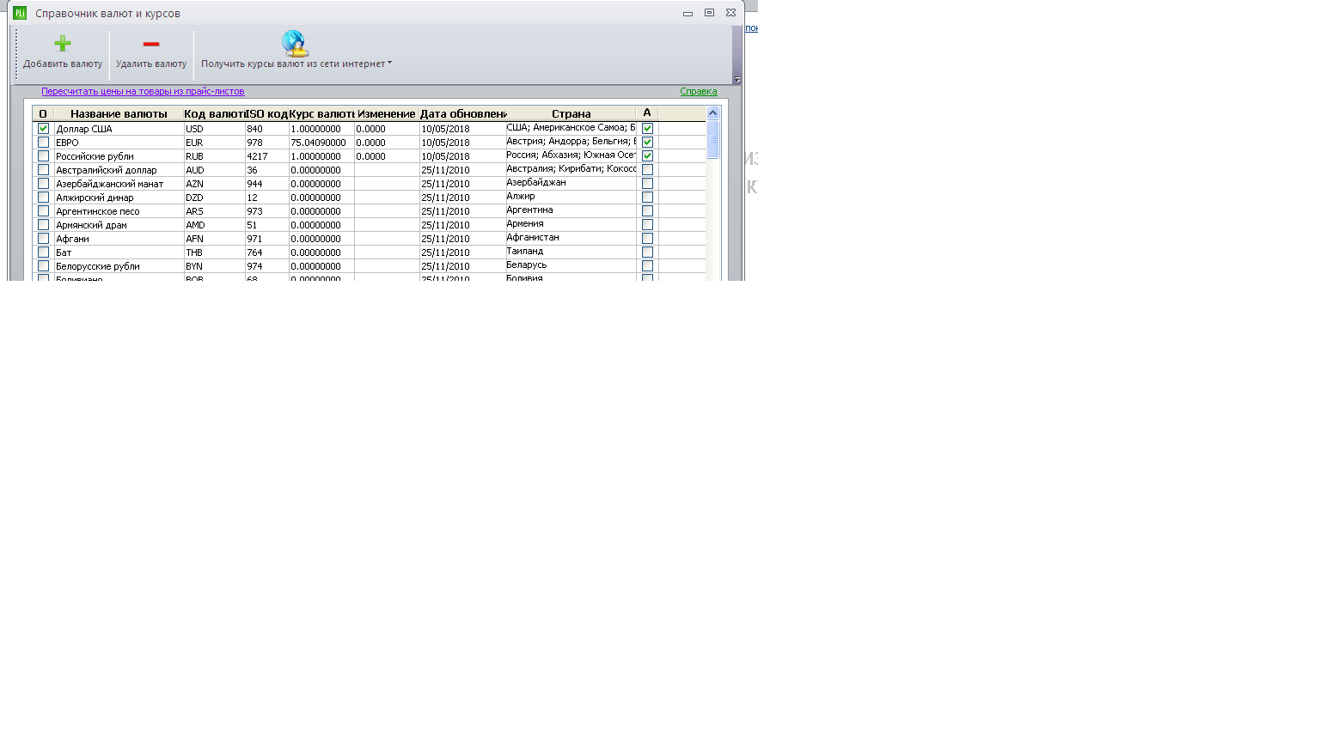Click the table vertical scrollbar thumb

pos(712,139)
